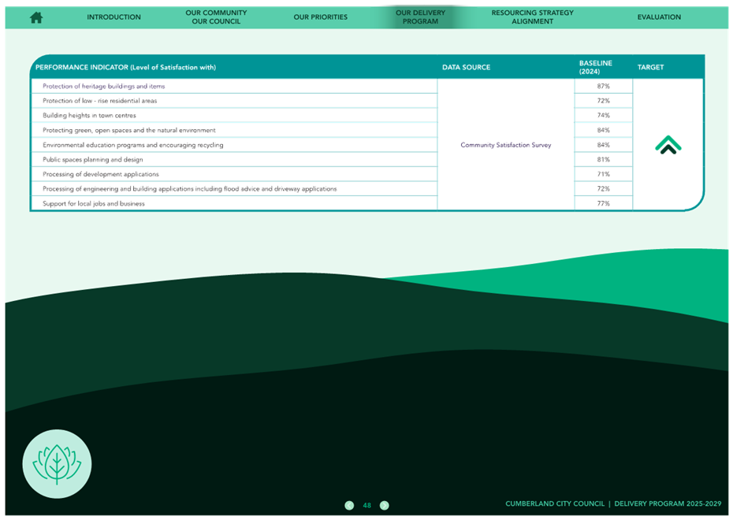
Task: Click the 71% baseline value
Action: pyautogui.click(x=603, y=174)
